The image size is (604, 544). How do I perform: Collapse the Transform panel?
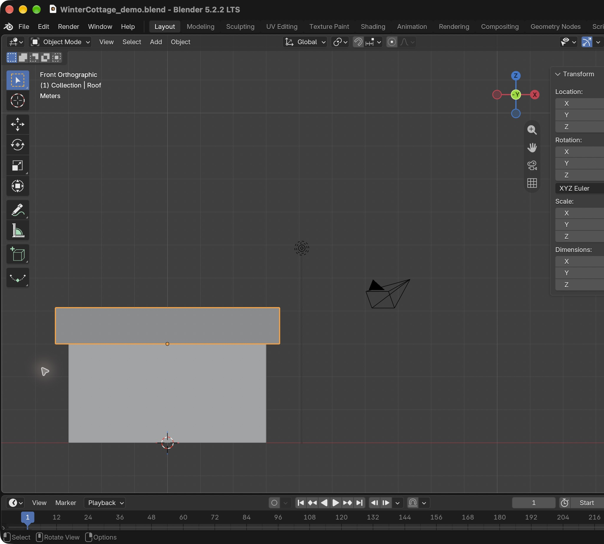[x=558, y=74]
